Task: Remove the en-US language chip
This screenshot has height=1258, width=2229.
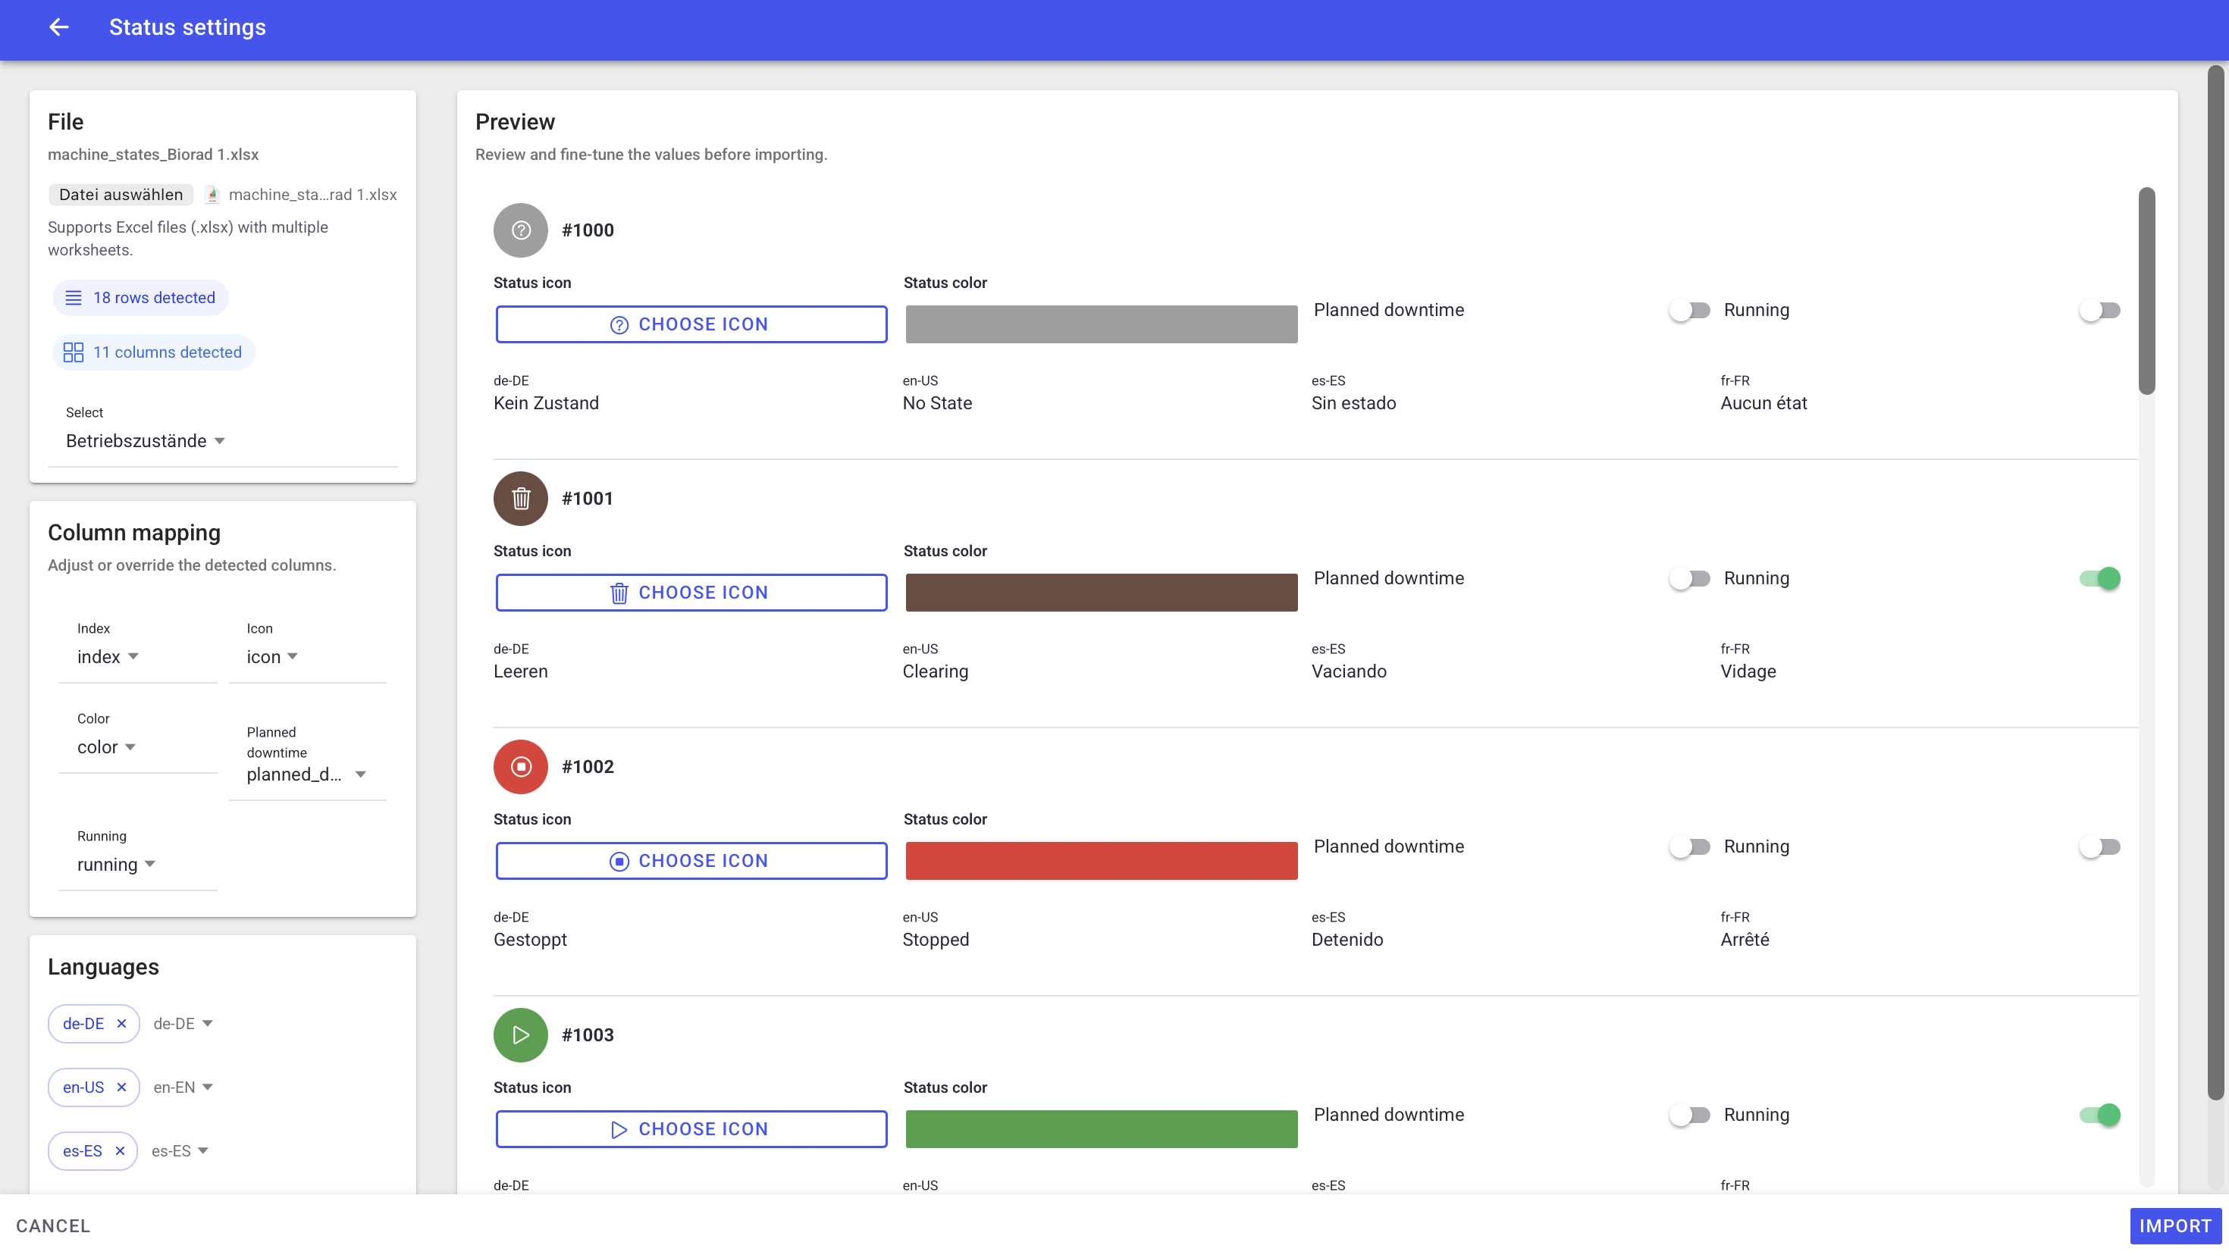Action: pos(121,1087)
